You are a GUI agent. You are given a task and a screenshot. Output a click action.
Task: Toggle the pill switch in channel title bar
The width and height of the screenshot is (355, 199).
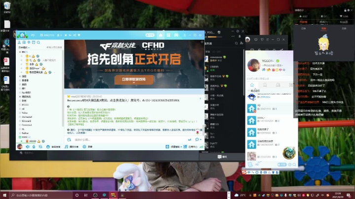(x=150, y=35)
